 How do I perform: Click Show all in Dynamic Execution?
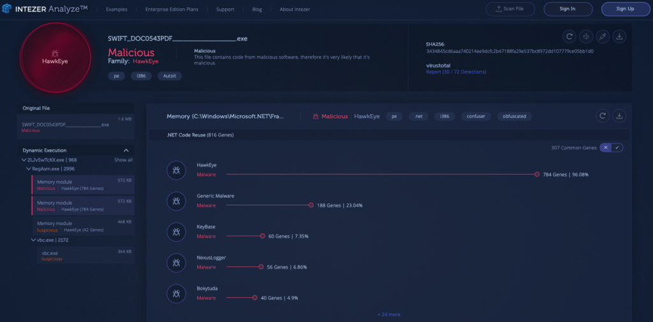pyautogui.click(x=123, y=160)
